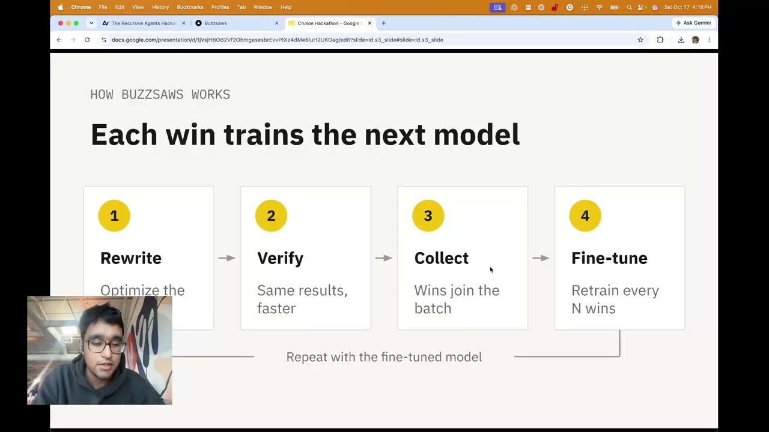Close the Buzzsaws tab

(276, 23)
